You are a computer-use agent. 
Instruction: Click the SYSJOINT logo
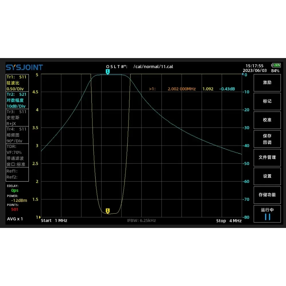pyautogui.click(x=24, y=67)
